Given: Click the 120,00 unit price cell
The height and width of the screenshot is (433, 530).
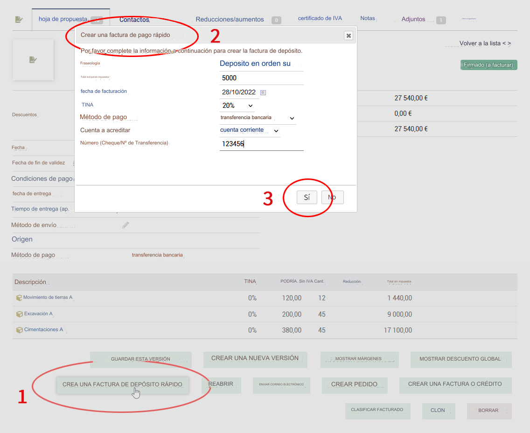Looking at the screenshot, I should click(292, 298).
